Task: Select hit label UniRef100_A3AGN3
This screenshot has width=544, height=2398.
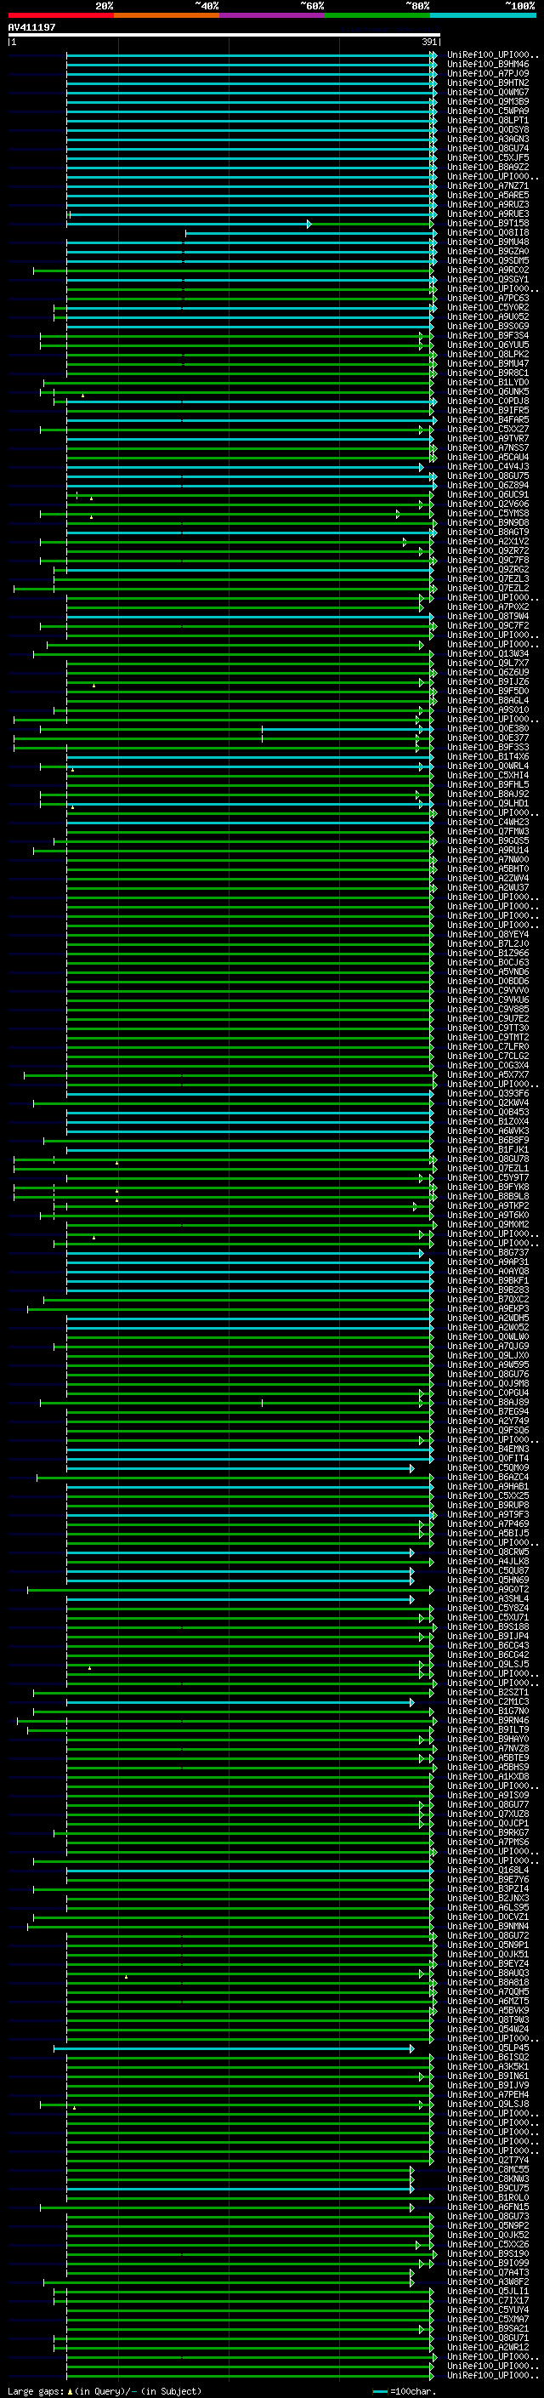Action: 488,140
